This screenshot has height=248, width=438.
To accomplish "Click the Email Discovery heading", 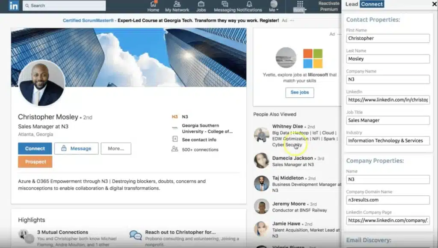I will tap(368, 240).
